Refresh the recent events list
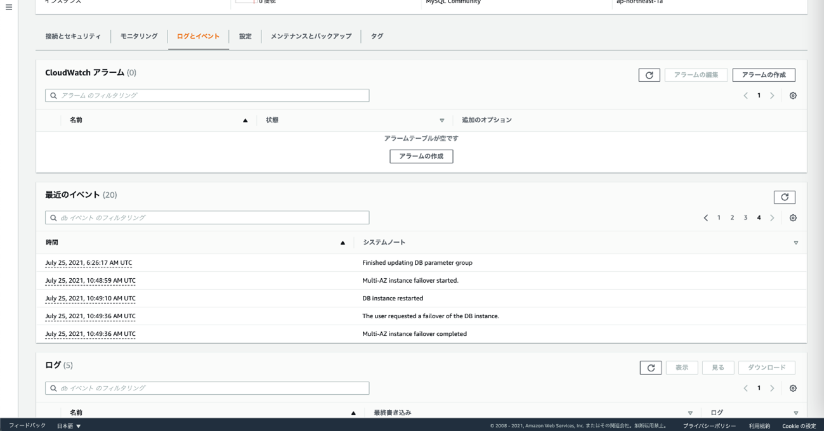 [x=784, y=197]
